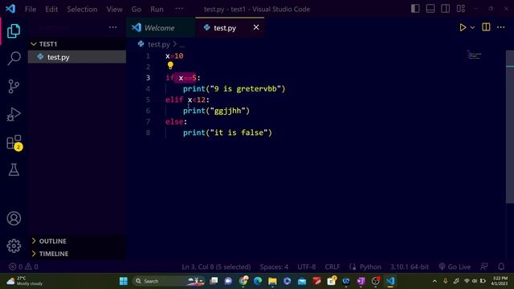Viewport: 514px width, 289px height.
Task: Select interpreter 3.10.1 64-bit
Action: click(410, 267)
